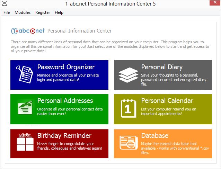Open the Modules menu
Image resolution: width=221 pixels, height=169 pixels.
click(23, 12)
